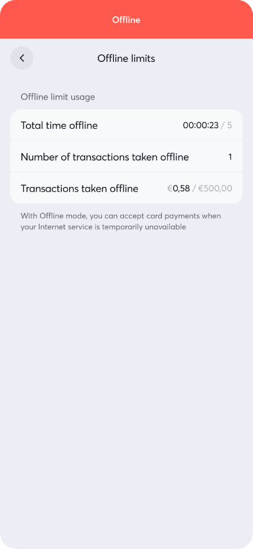
Task: Click the Offline mode description text
Action: (121, 221)
